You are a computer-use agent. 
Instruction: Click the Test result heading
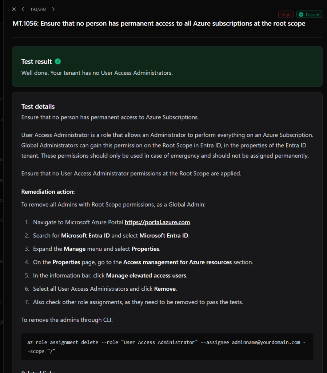[36, 62]
